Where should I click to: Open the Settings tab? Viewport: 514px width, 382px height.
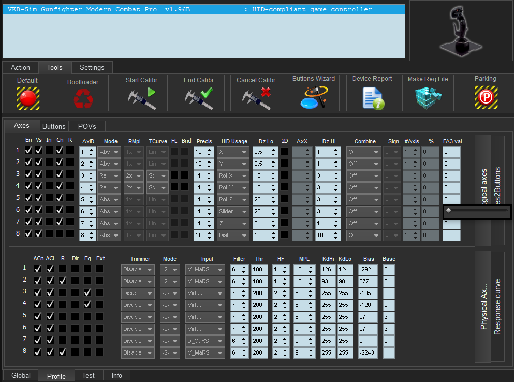(92, 67)
